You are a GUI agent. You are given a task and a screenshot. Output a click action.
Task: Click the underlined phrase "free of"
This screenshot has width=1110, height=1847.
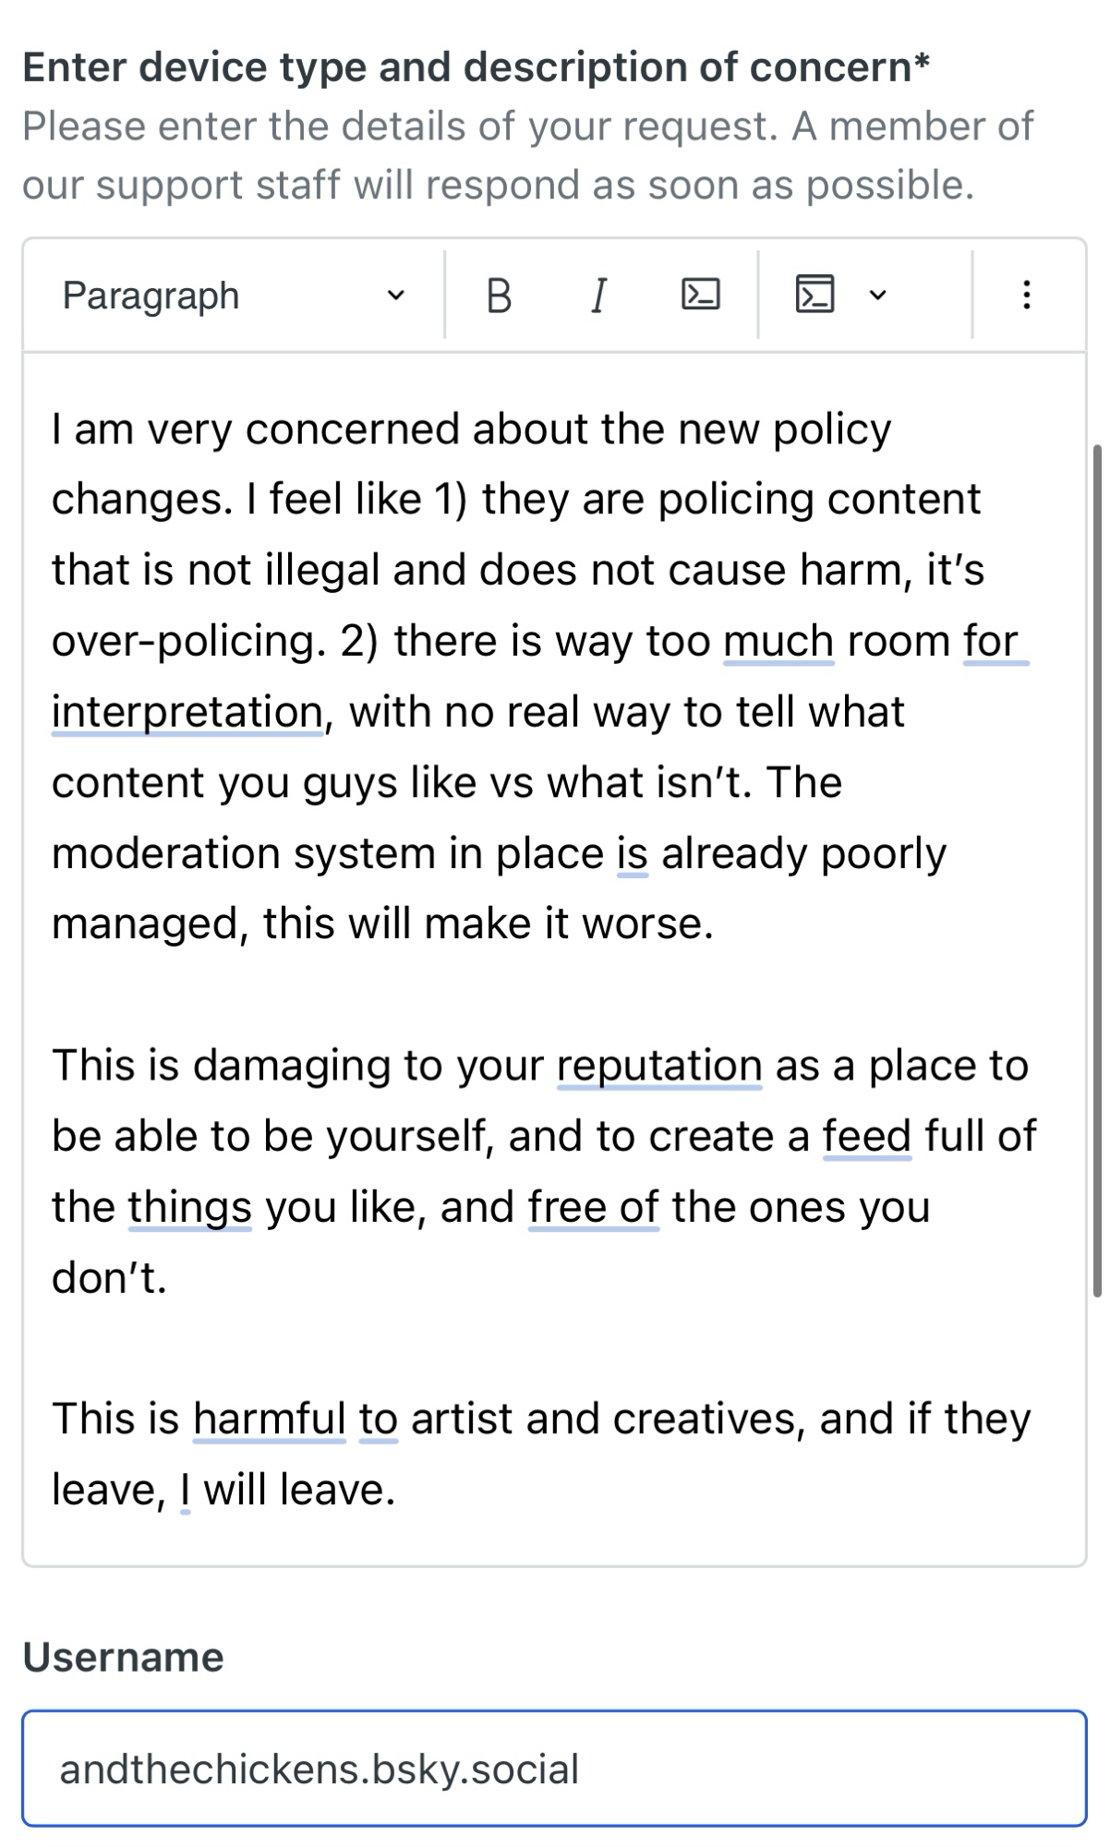coord(593,1207)
